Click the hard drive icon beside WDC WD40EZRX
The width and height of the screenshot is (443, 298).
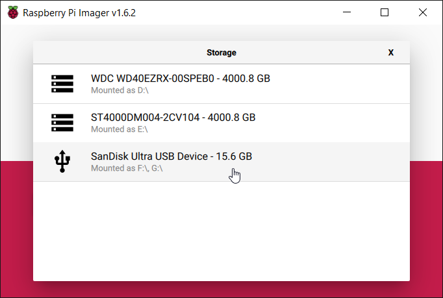(62, 84)
